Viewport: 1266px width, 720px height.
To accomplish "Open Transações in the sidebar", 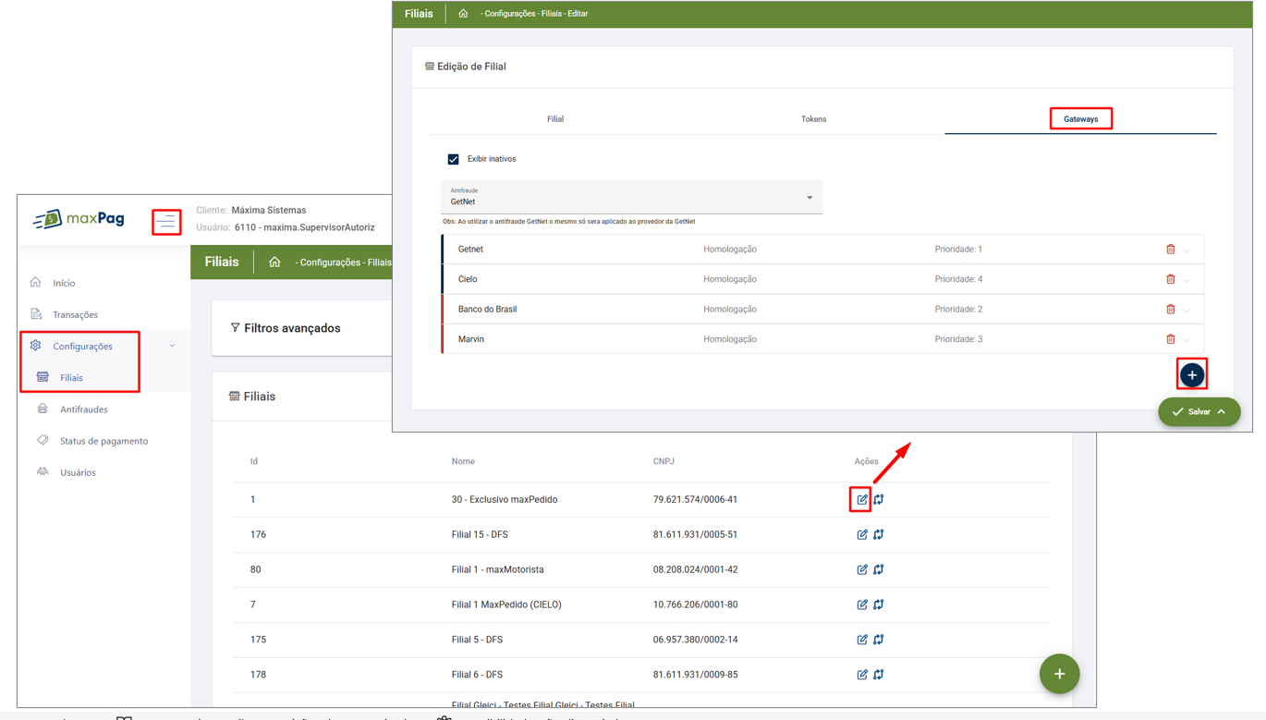I will tap(75, 315).
